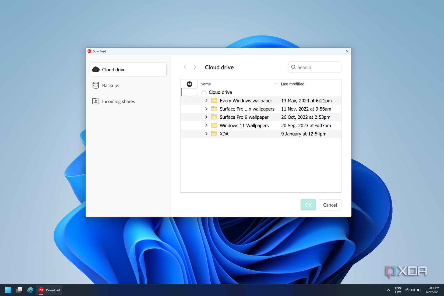The width and height of the screenshot is (444, 296).
Task: Open the Windows Start menu
Action: point(8,290)
